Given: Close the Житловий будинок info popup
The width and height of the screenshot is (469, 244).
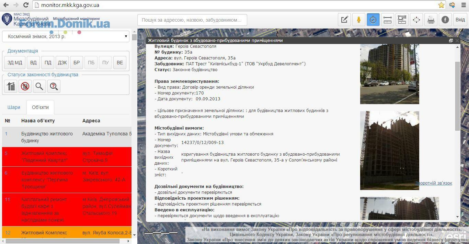Looking at the screenshot, I should point(457,41).
